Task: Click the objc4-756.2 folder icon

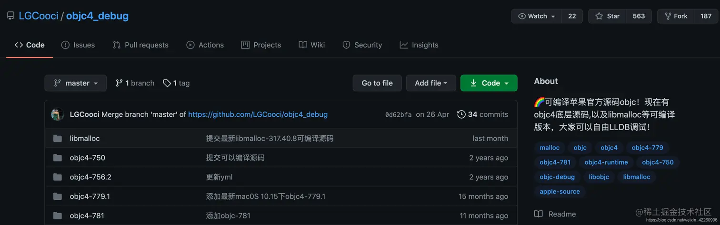Action: point(58,177)
